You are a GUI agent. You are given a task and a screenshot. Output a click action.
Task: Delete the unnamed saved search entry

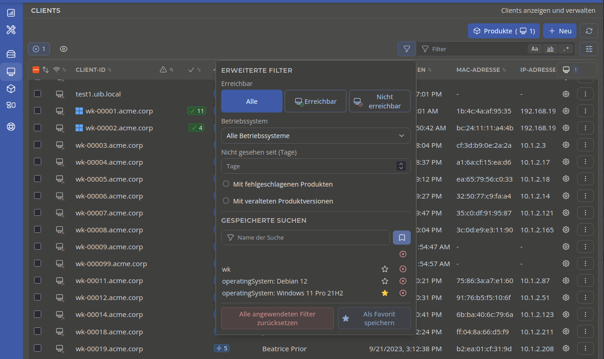(x=403, y=254)
